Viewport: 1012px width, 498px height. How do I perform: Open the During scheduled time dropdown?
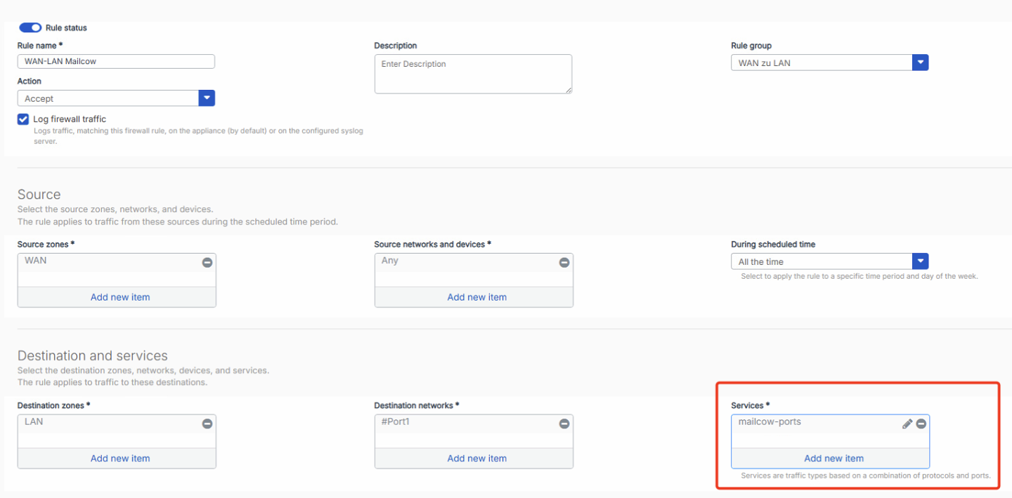[x=920, y=261]
